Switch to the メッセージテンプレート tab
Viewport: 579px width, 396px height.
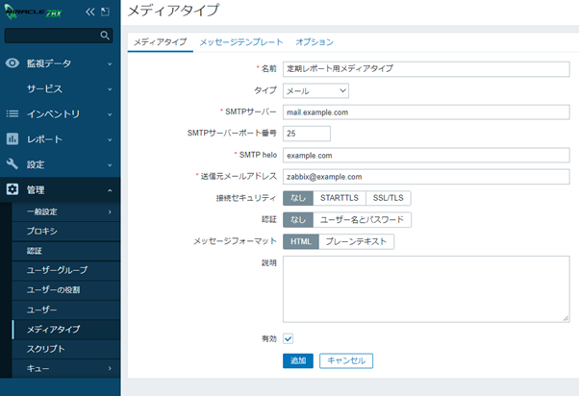coord(240,42)
